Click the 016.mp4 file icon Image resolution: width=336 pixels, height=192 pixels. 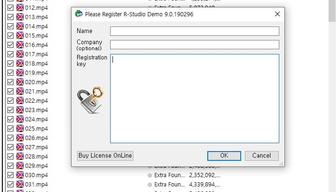point(20,45)
